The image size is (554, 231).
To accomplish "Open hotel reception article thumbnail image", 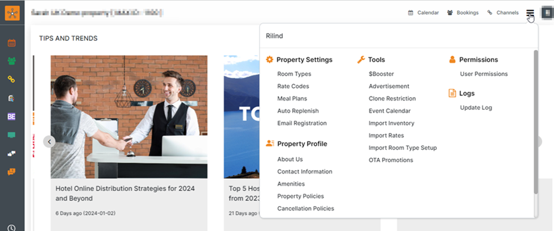I will click(x=129, y=117).
